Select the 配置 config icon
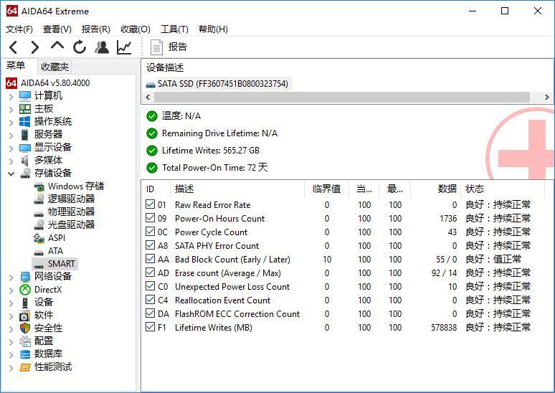 25,341
